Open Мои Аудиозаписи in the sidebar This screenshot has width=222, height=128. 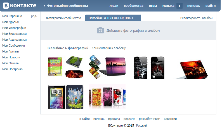15,40
